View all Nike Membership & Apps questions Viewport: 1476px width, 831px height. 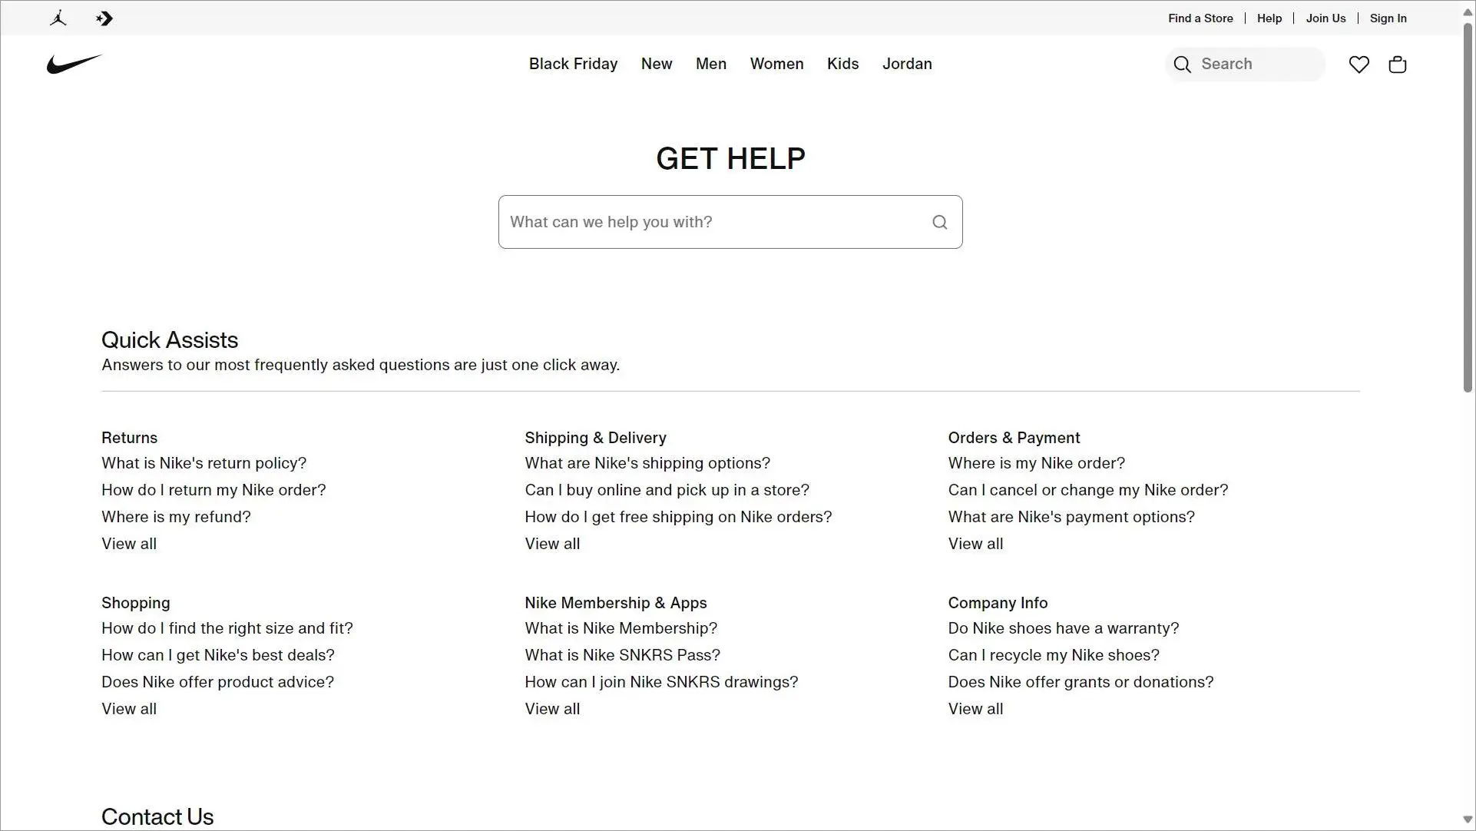(552, 709)
